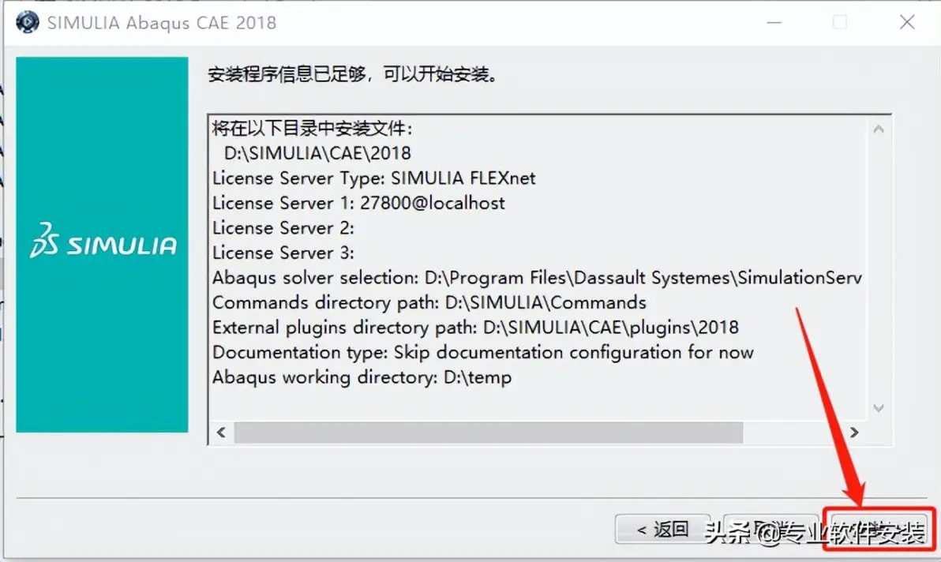This screenshot has width=941, height=562.
Task: Click the install directory line D:\SIMULIA\CAE\2018
Action: pos(317,153)
